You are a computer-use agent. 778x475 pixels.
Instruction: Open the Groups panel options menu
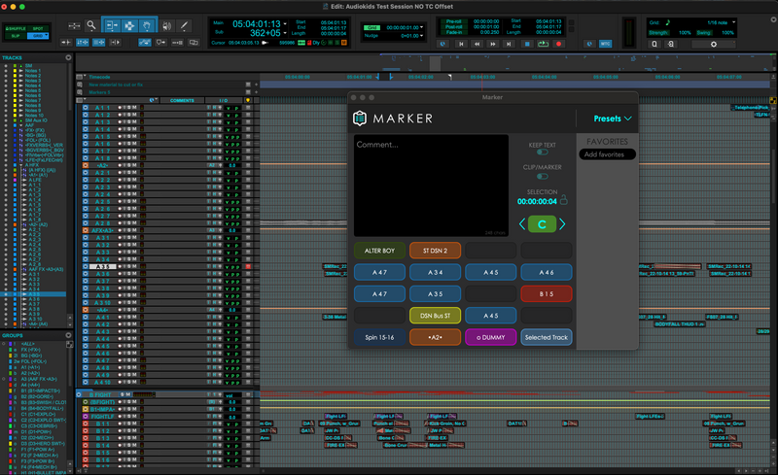[68, 335]
